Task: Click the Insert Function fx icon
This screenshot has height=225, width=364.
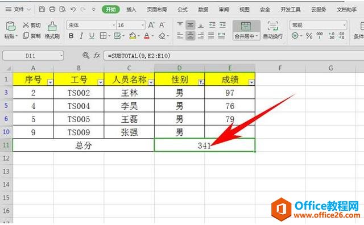Action: (97, 56)
